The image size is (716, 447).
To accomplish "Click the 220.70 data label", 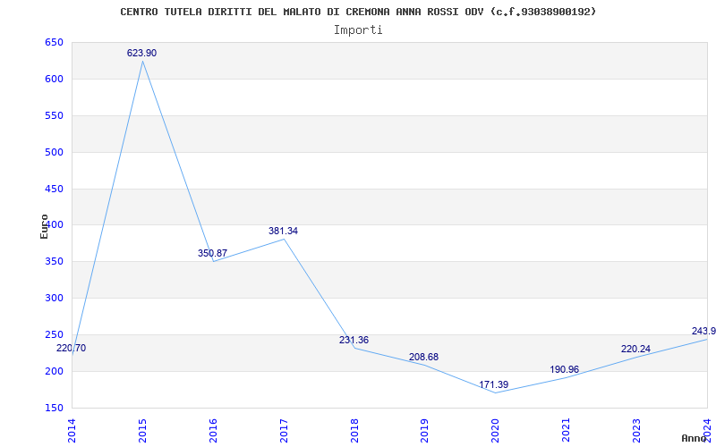I will [71, 348].
